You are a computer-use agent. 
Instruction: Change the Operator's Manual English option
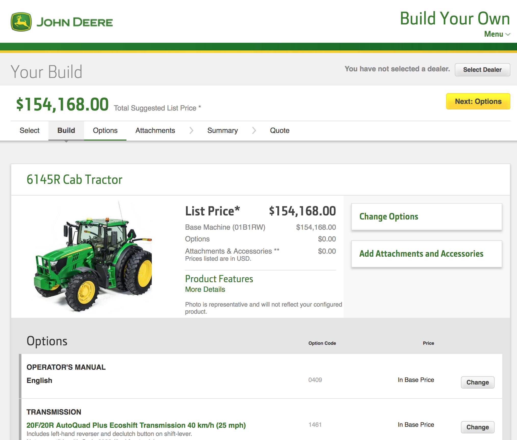[x=477, y=382]
